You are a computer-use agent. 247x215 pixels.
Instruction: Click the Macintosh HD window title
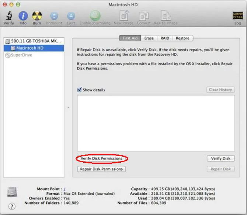(123, 5)
